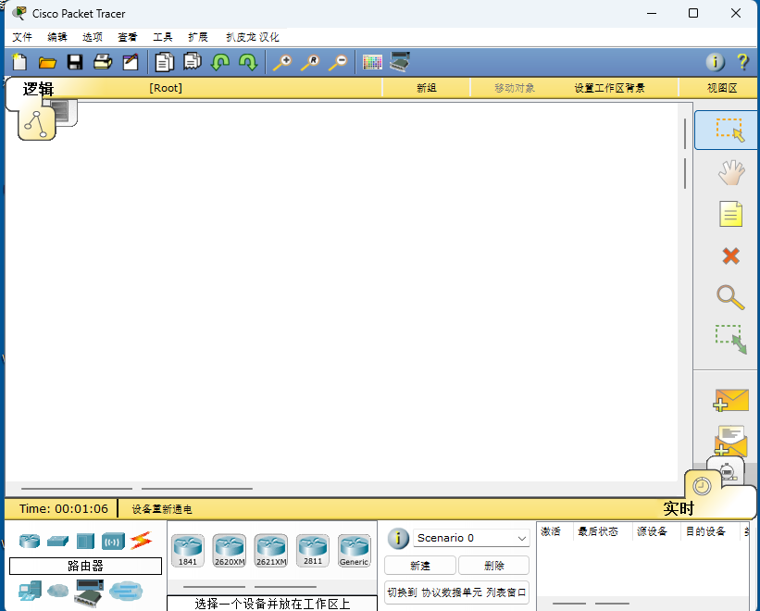Image resolution: width=760 pixels, height=611 pixels.
Task: Reset zoom with the R magnifier
Action: click(310, 63)
